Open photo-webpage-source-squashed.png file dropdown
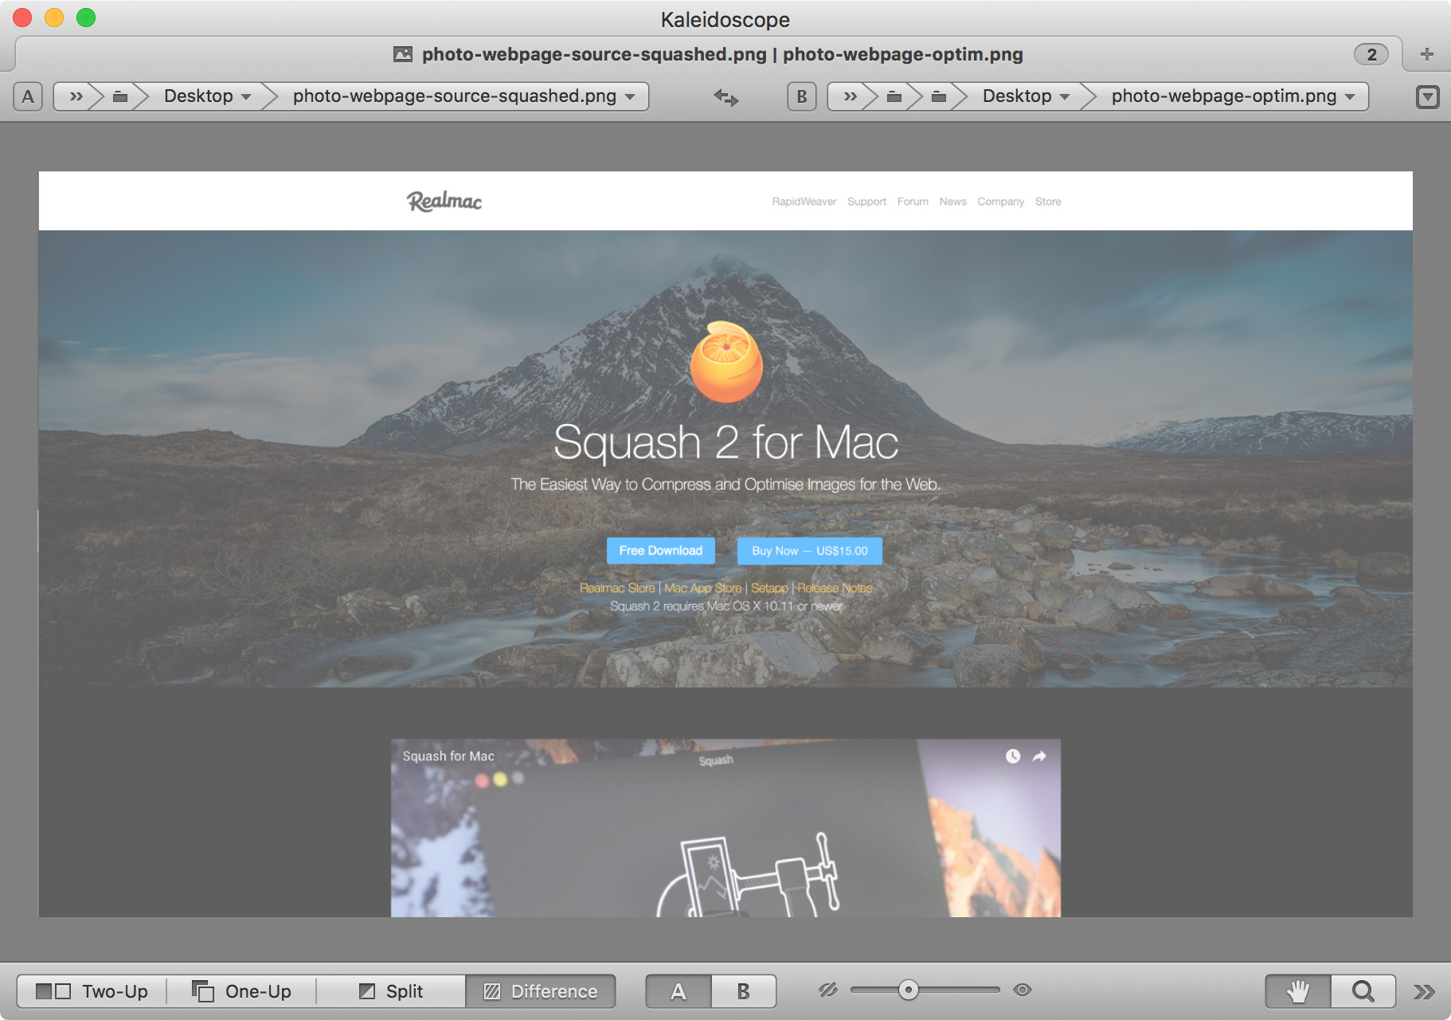The width and height of the screenshot is (1451, 1020). point(463,96)
